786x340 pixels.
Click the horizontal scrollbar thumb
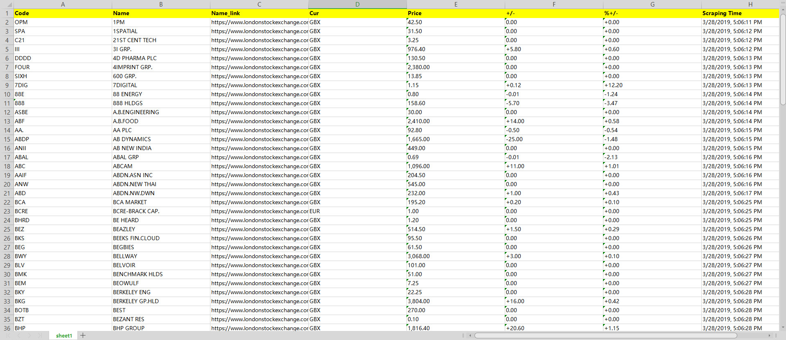coord(606,335)
